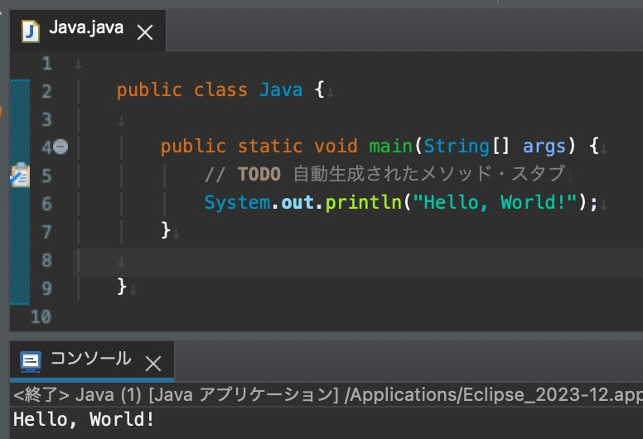643x439 pixels.
Task: Select the Java.java editor tab
Action: click(x=86, y=30)
